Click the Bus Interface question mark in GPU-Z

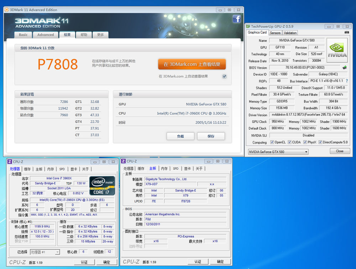347,81
